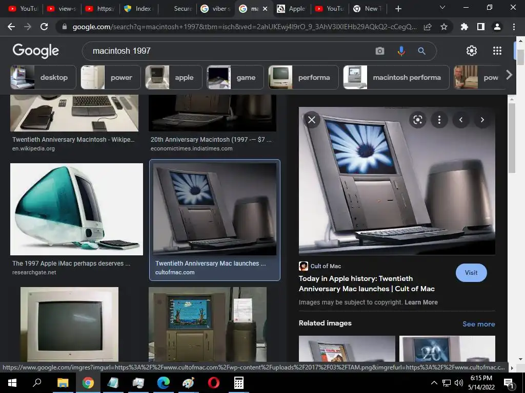Click the blue search magnifier icon
The height and width of the screenshot is (393, 525).
421,51
